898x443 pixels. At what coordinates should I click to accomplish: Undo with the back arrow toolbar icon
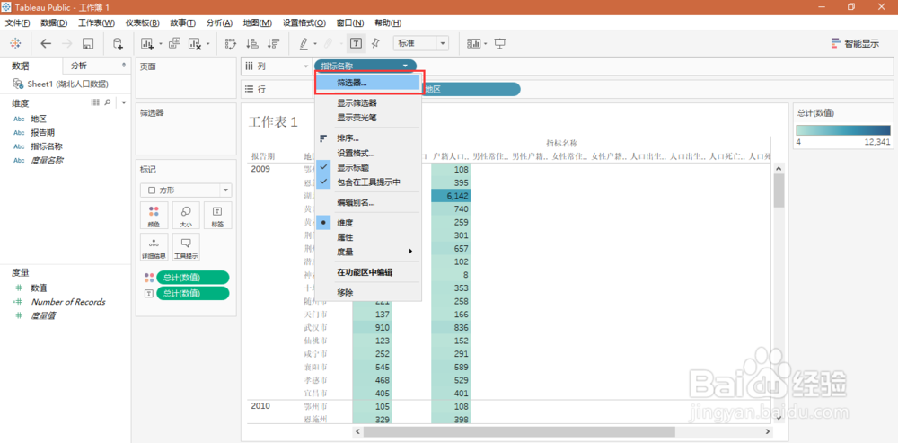coord(46,43)
